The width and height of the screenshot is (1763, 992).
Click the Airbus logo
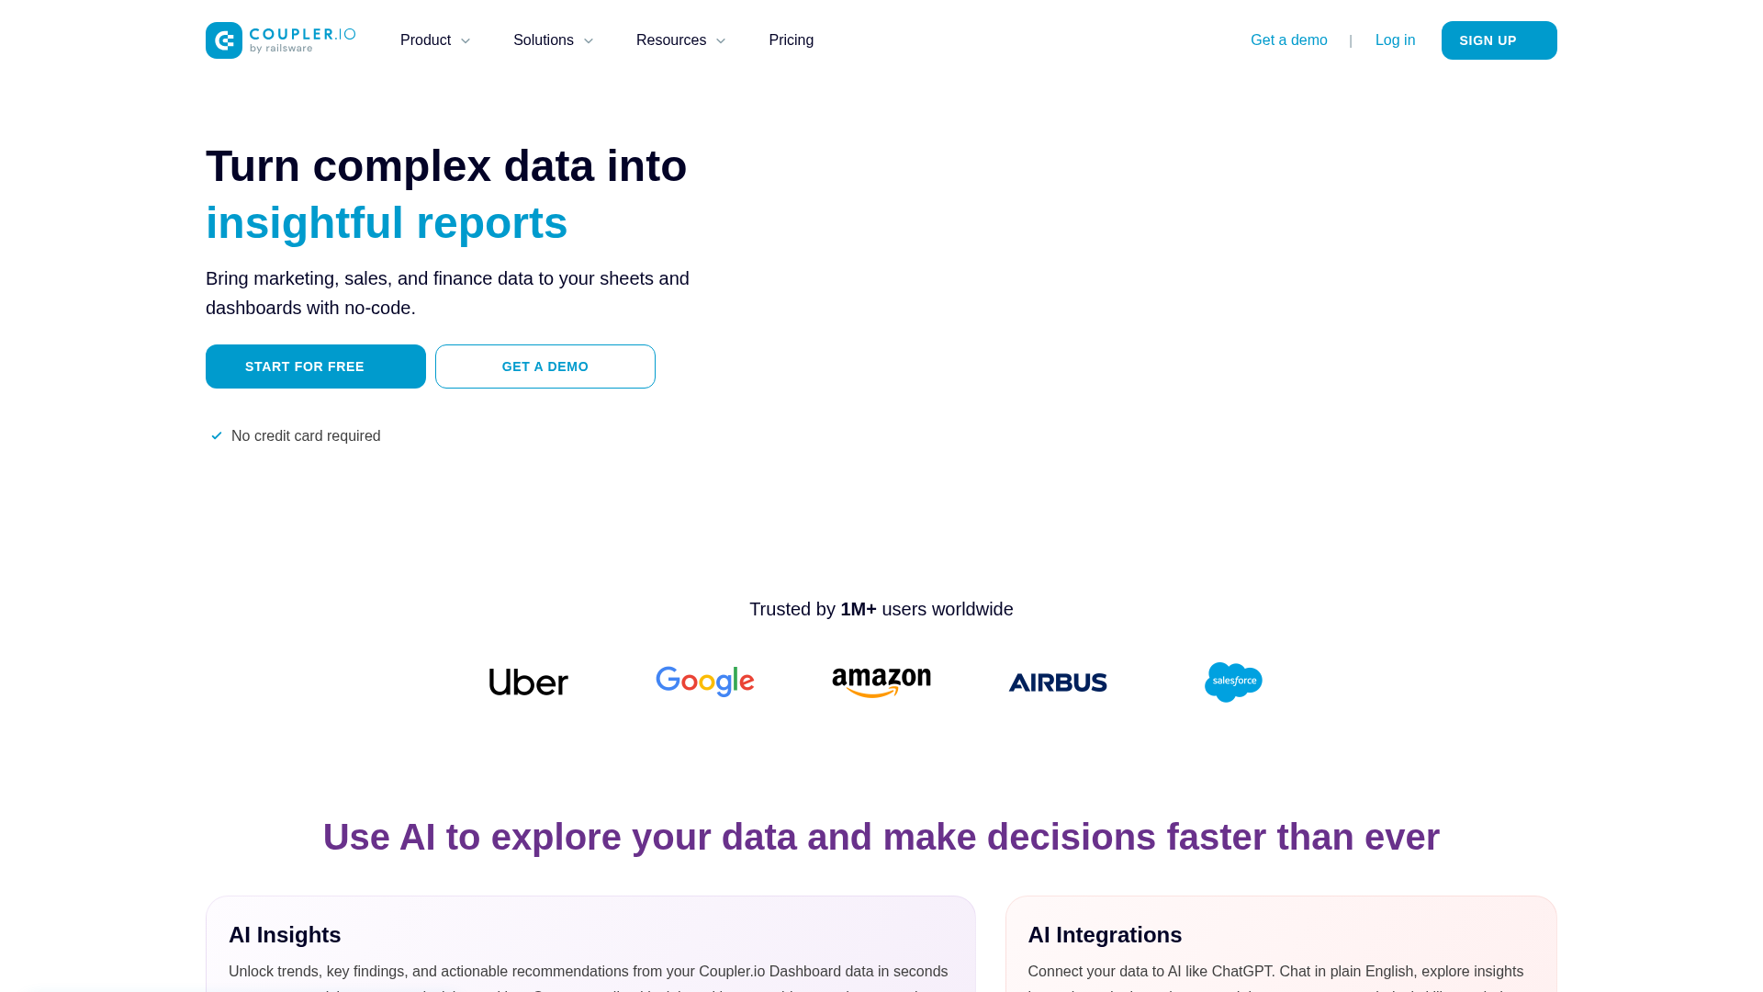[x=1057, y=682]
